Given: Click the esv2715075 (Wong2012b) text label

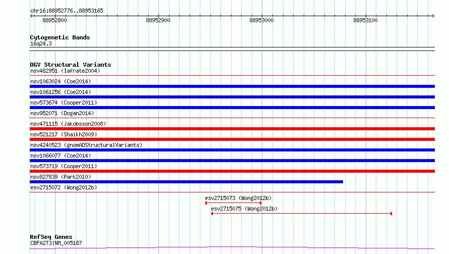Looking at the screenshot, I should click(x=244, y=209).
